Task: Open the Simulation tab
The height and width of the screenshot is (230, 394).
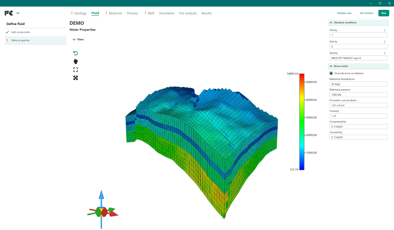Action: pos(167,13)
